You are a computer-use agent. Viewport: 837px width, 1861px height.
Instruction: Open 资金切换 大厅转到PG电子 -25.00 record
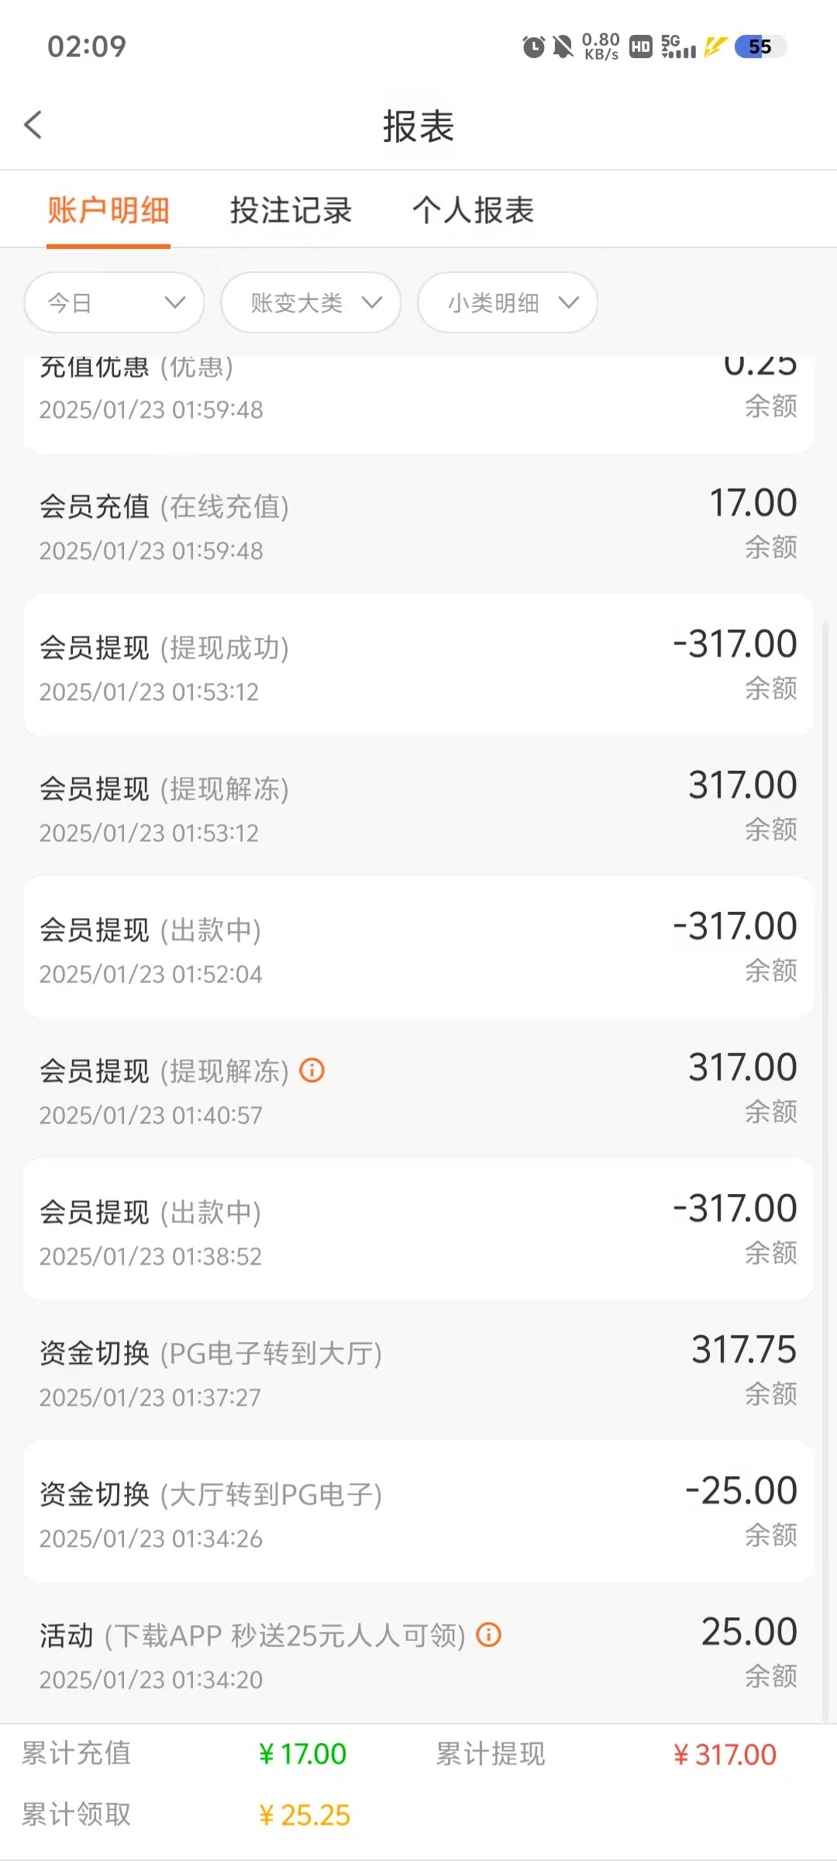(418, 1512)
